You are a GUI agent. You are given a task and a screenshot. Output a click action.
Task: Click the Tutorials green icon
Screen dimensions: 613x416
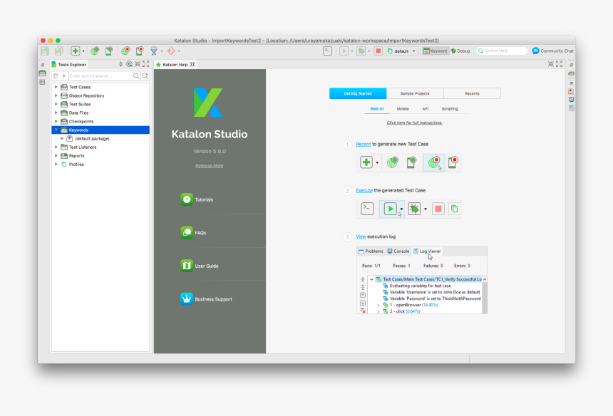[187, 199]
